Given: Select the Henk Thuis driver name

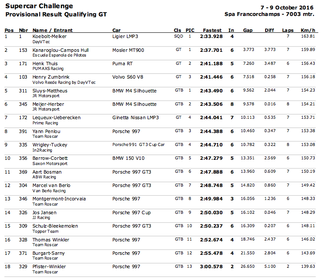Looking at the screenshot, I should (45, 63).
